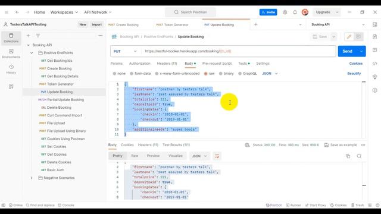This screenshot has height=214, width=381.
Task: Open notifications bell icon
Action: click(x=295, y=12)
